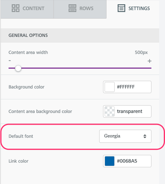
Task: Click the plus icon for content width
Action: (150, 61)
